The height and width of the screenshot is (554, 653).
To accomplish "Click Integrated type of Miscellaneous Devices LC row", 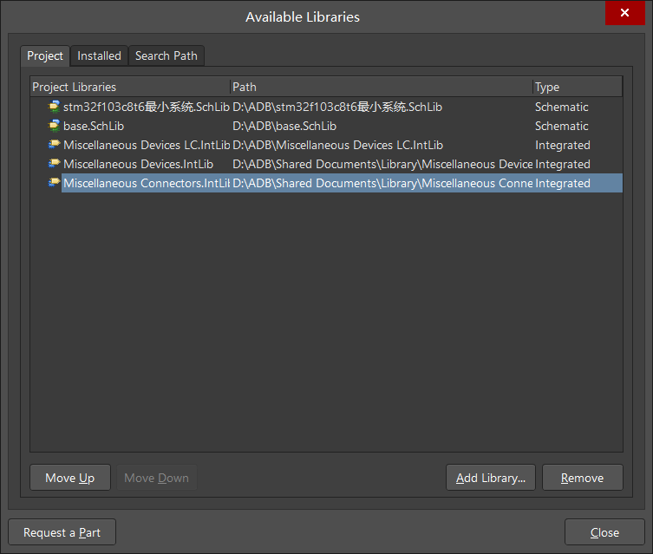I will coord(563,146).
